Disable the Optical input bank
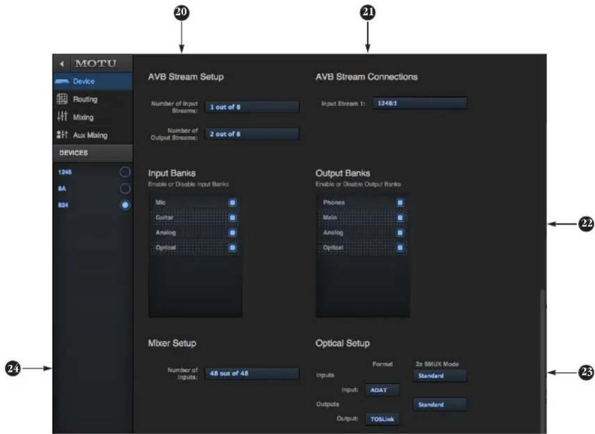This screenshot has width=595, height=434. 233,248
